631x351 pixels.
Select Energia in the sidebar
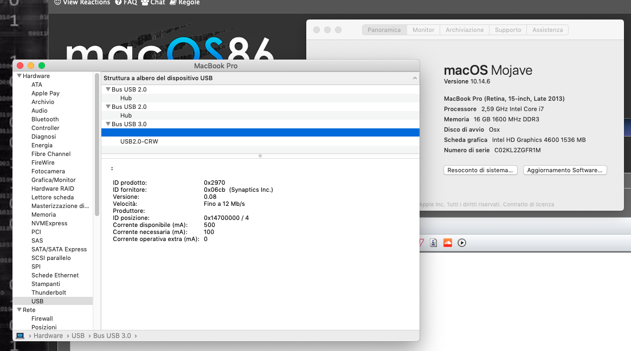[x=42, y=145]
